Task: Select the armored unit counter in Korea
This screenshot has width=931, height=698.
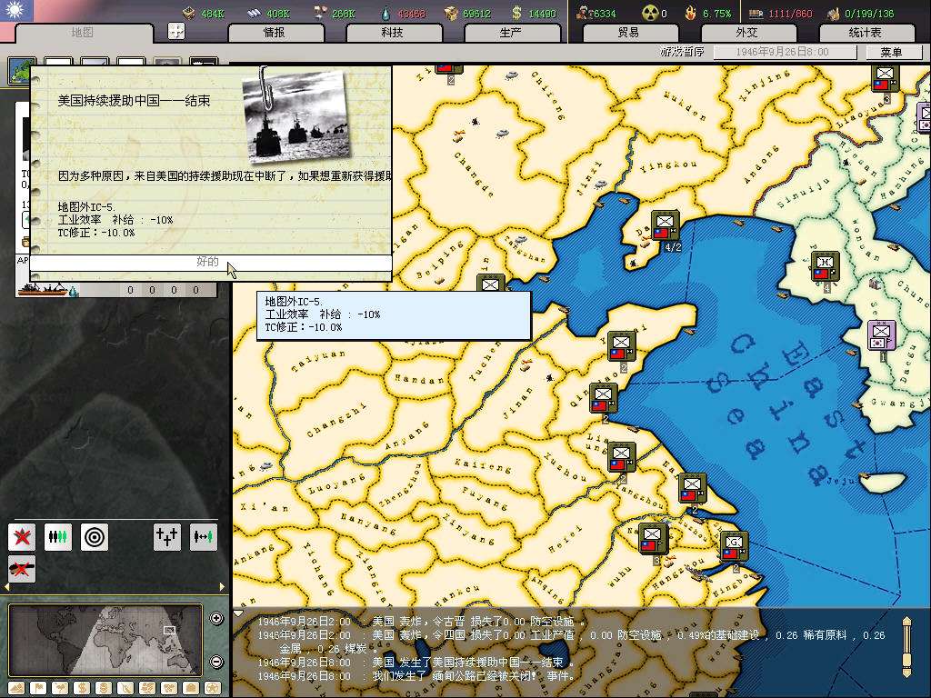Action: pyautogui.click(x=825, y=267)
